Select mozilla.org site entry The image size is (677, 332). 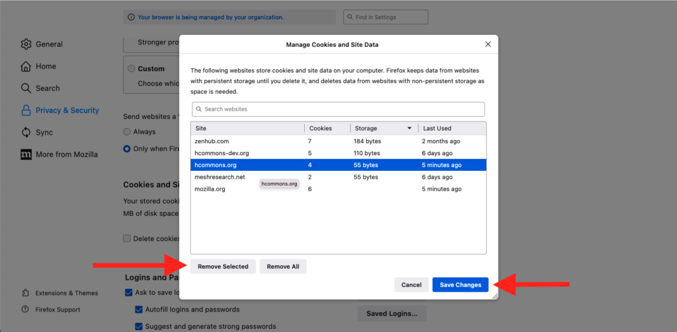pyautogui.click(x=210, y=189)
